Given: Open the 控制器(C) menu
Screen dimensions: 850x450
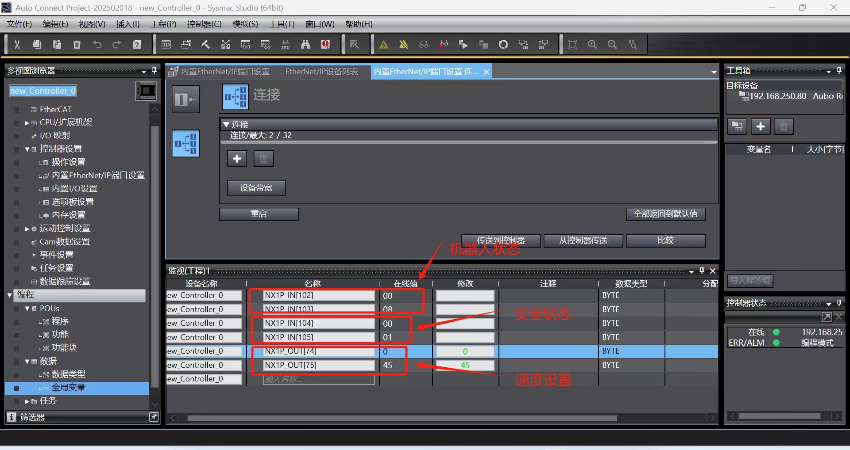Looking at the screenshot, I should [204, 24].
